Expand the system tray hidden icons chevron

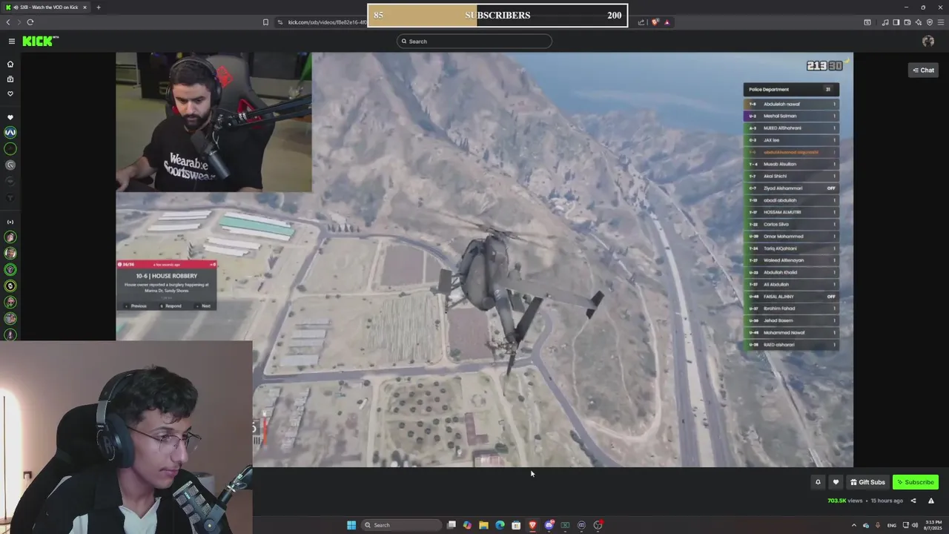[853, 525]
